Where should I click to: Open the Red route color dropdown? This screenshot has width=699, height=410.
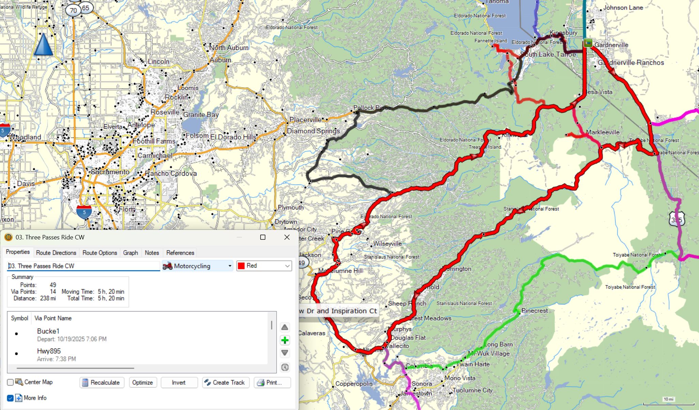click(264, 266)
